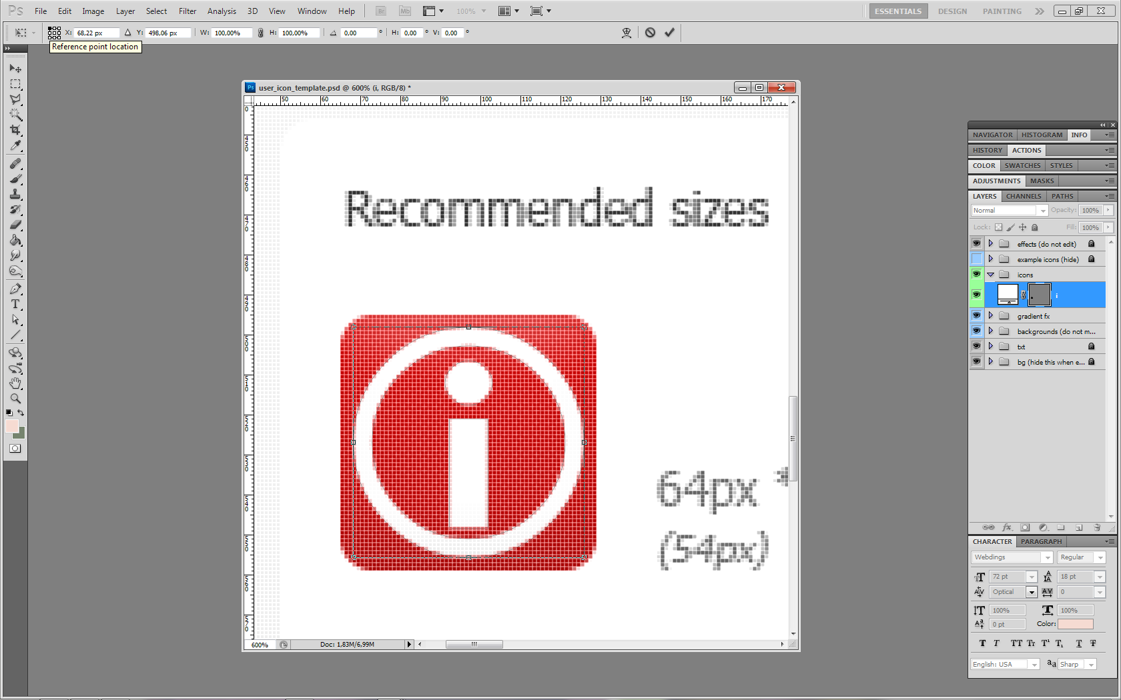Open the Filter menu
Viewport: 1121px width, 700px height.
point(188,11)
